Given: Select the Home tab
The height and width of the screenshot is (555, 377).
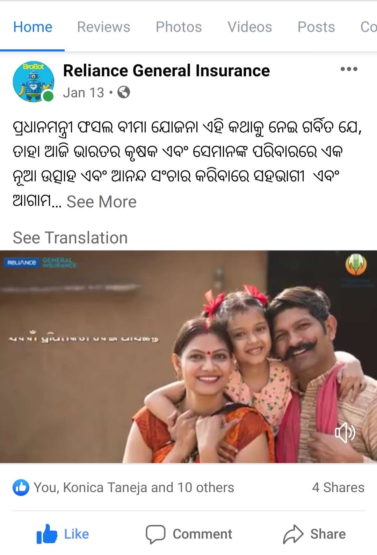Looking at the screenshot, I should (x=32, y=27).
